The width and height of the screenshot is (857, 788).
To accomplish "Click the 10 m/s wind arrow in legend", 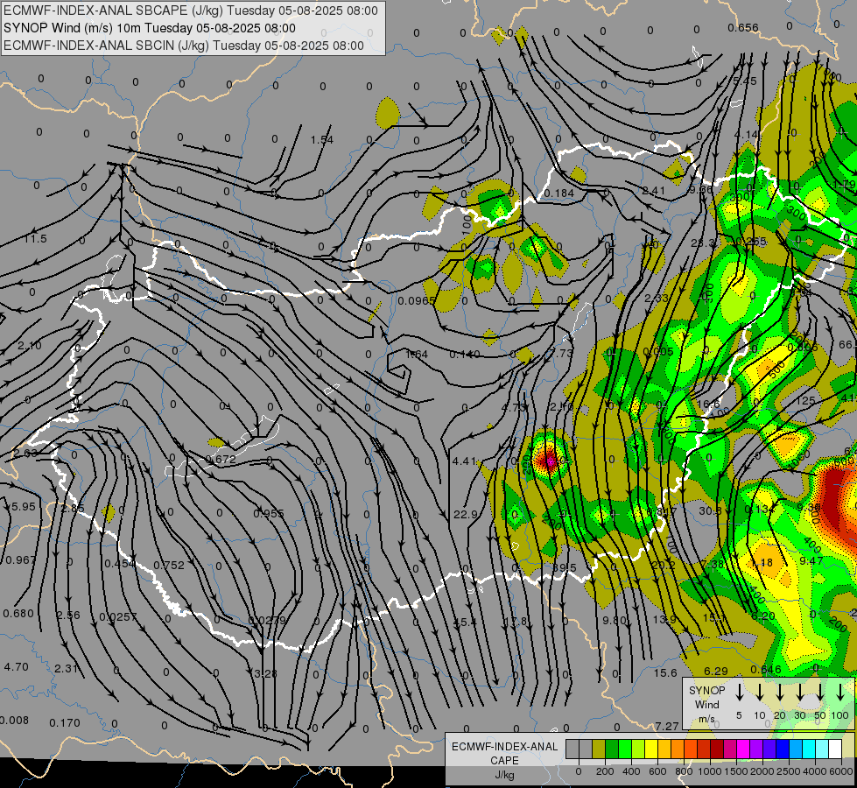I will tap(760, 693).
